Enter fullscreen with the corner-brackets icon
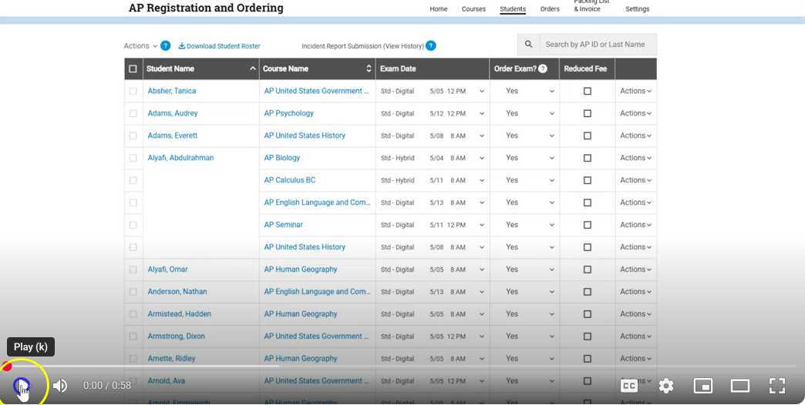The height and width of the screenshot is (405, 805). (x=776, y=386)
